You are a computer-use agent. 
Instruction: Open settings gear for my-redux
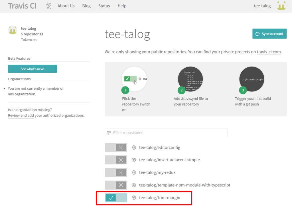point(134,172)
